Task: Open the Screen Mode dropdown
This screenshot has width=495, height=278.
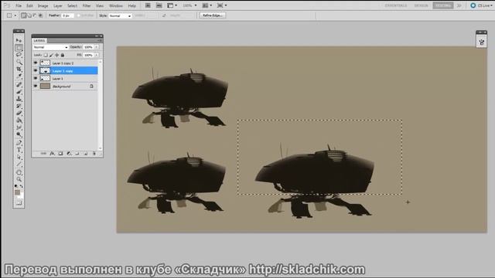Action: 222,5
